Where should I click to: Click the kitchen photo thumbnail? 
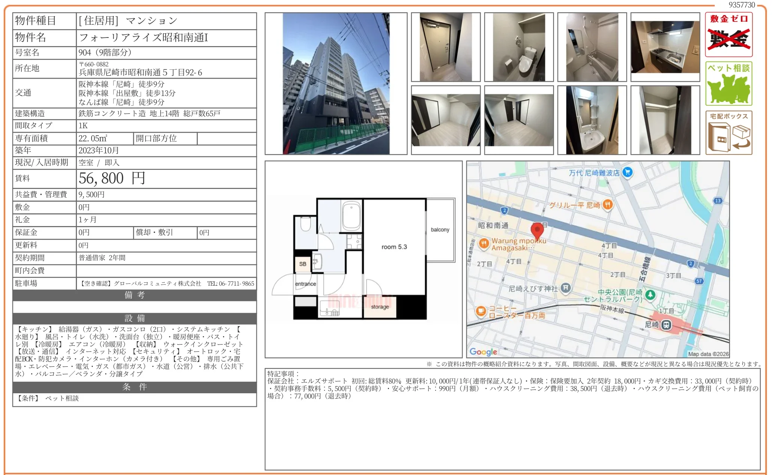665,47
